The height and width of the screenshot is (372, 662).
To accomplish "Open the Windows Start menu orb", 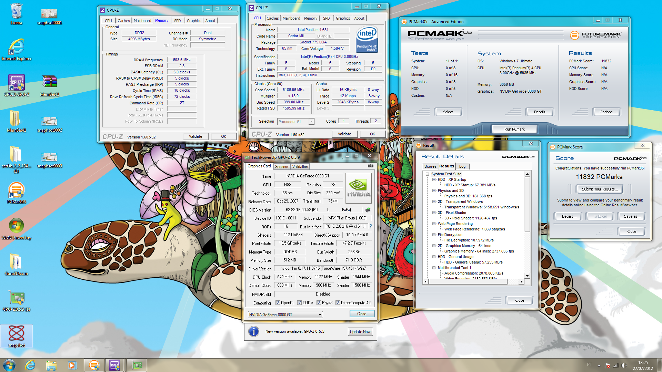I will click(9, 365).
